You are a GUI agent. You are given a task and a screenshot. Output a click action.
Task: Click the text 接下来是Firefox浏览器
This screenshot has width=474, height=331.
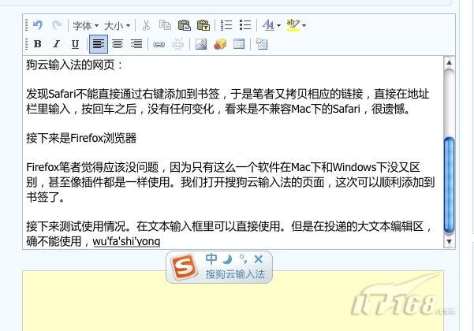pos(81,139)
